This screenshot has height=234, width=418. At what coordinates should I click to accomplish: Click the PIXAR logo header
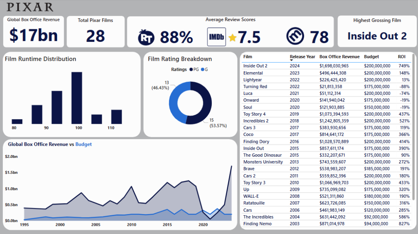point(30,7)
